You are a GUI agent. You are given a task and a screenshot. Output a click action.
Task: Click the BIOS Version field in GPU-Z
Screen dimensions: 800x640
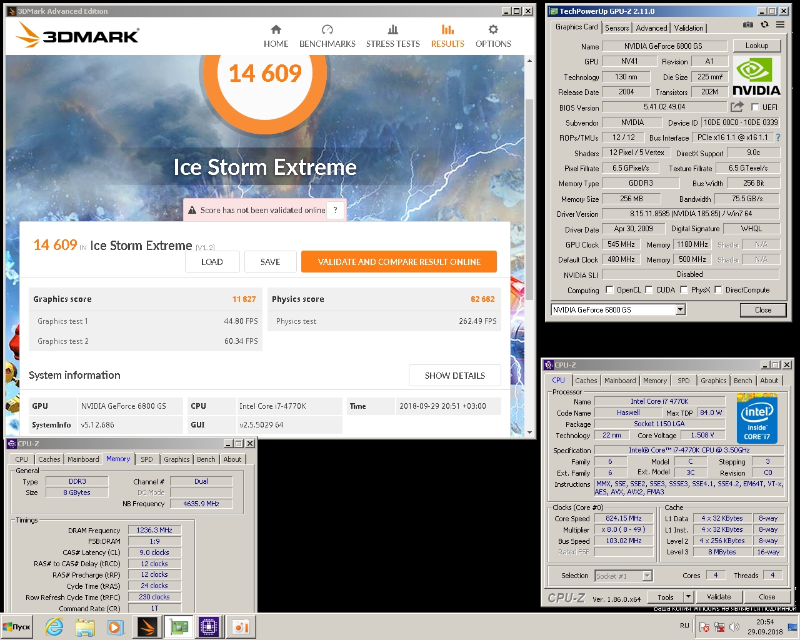(x=664, y=107)
